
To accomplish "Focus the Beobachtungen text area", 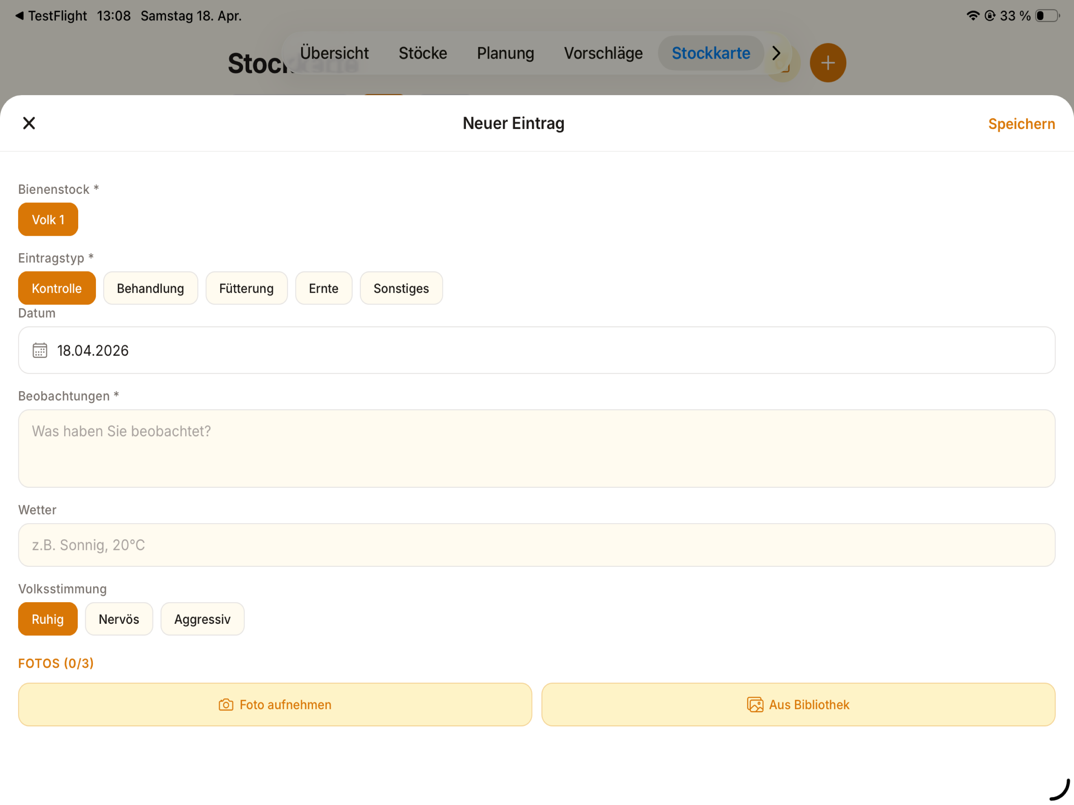I will click(537, 448).
